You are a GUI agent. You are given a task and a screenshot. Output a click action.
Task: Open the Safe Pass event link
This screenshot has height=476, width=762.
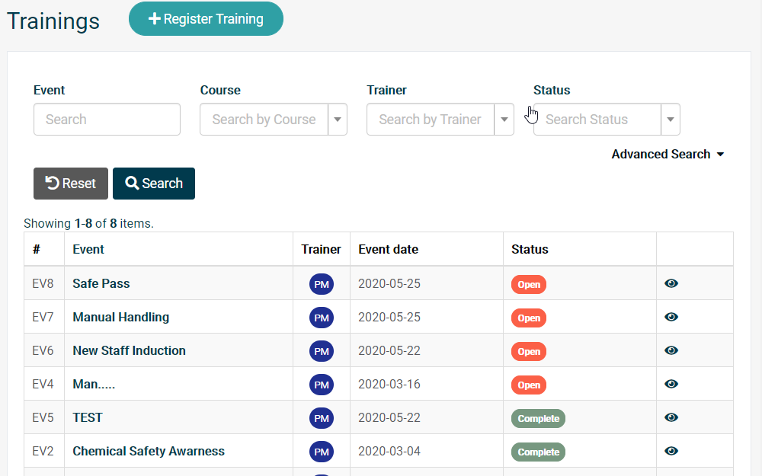(101, 283)
